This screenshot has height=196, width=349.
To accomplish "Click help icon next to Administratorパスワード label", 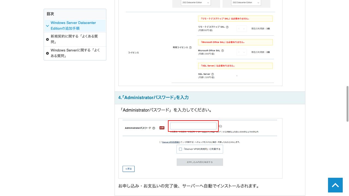I will point(154,128).
